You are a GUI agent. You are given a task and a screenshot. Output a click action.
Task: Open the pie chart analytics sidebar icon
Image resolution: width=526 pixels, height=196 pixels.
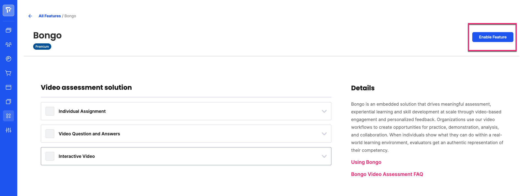tap(8, 59)
